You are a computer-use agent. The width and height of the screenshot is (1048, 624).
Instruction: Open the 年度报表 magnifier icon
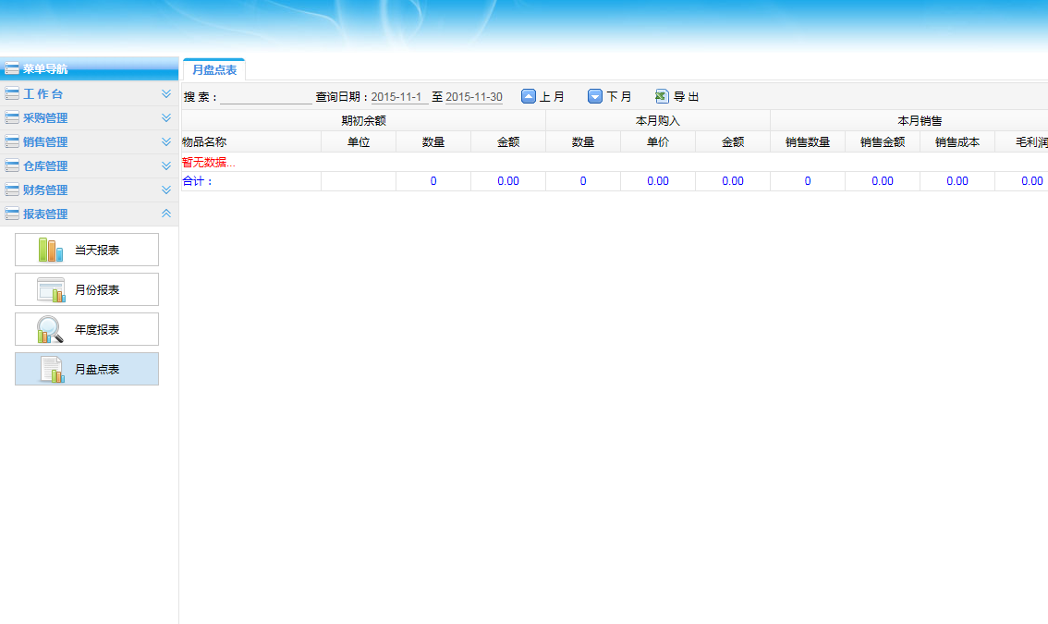[50, 329]
